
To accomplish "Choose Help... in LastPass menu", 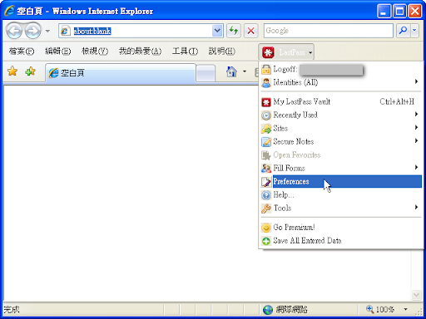I will (x=341, y=194).
